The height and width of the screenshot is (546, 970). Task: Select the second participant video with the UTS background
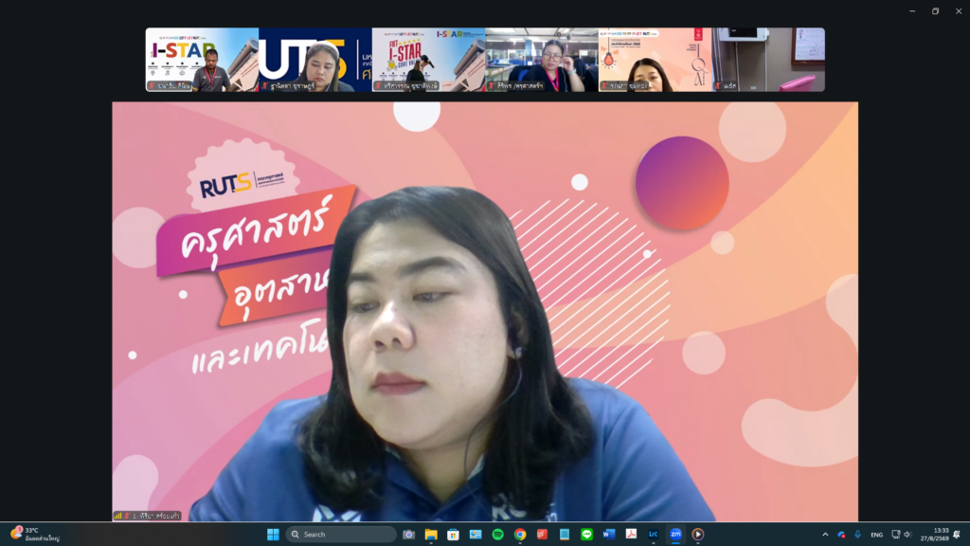314,60
